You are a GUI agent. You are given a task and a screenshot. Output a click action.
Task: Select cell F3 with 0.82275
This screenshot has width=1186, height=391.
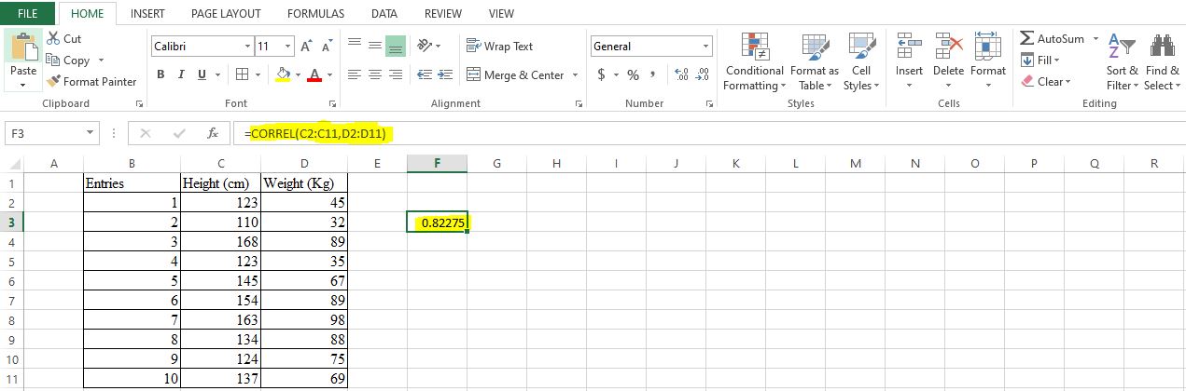pyautogui.click(x=437, y=222)
